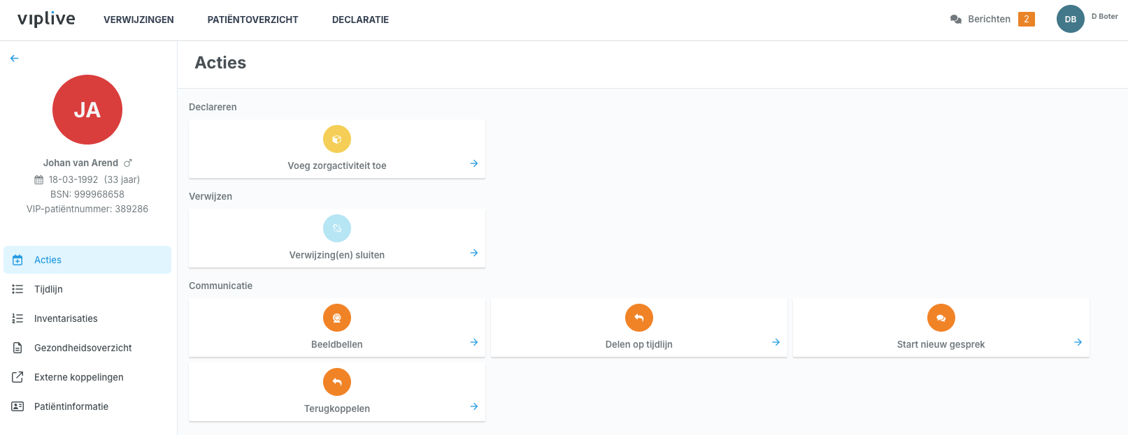Click arrow on Start nieuw gesprek card

(x=1078, y=342)
